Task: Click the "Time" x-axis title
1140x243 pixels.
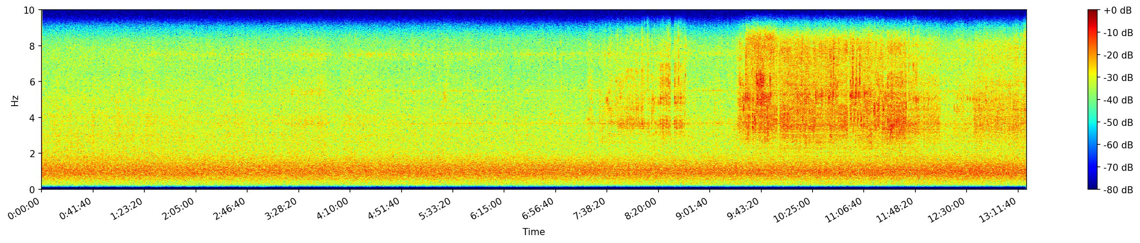Action: click(533, 232)
